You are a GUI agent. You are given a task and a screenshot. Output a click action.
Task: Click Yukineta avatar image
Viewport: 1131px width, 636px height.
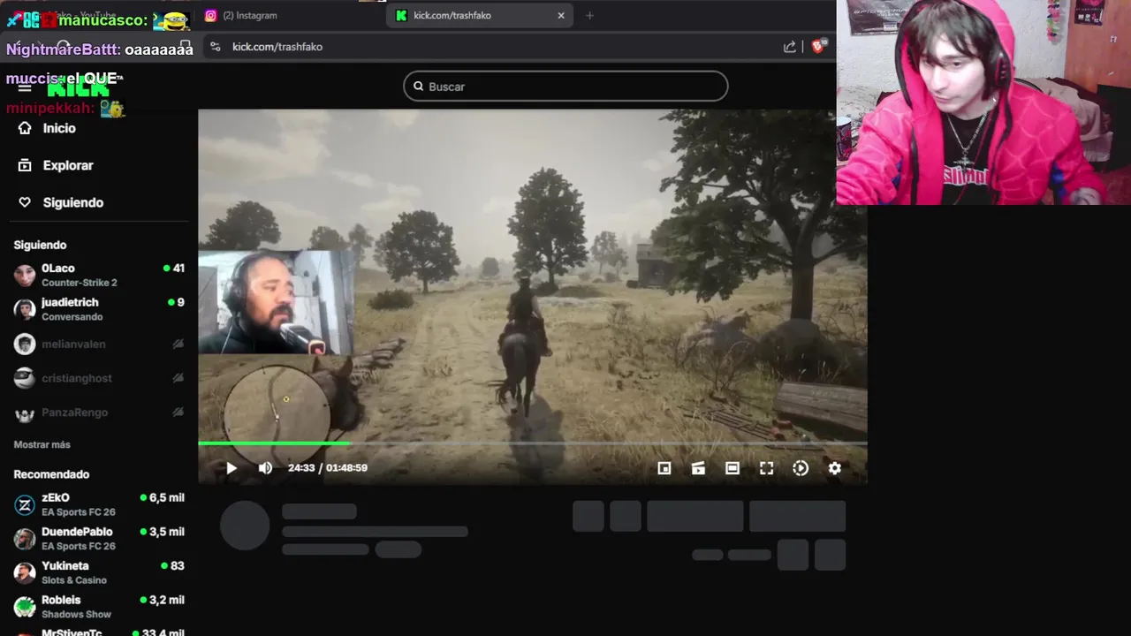click(x=25, y=572)
